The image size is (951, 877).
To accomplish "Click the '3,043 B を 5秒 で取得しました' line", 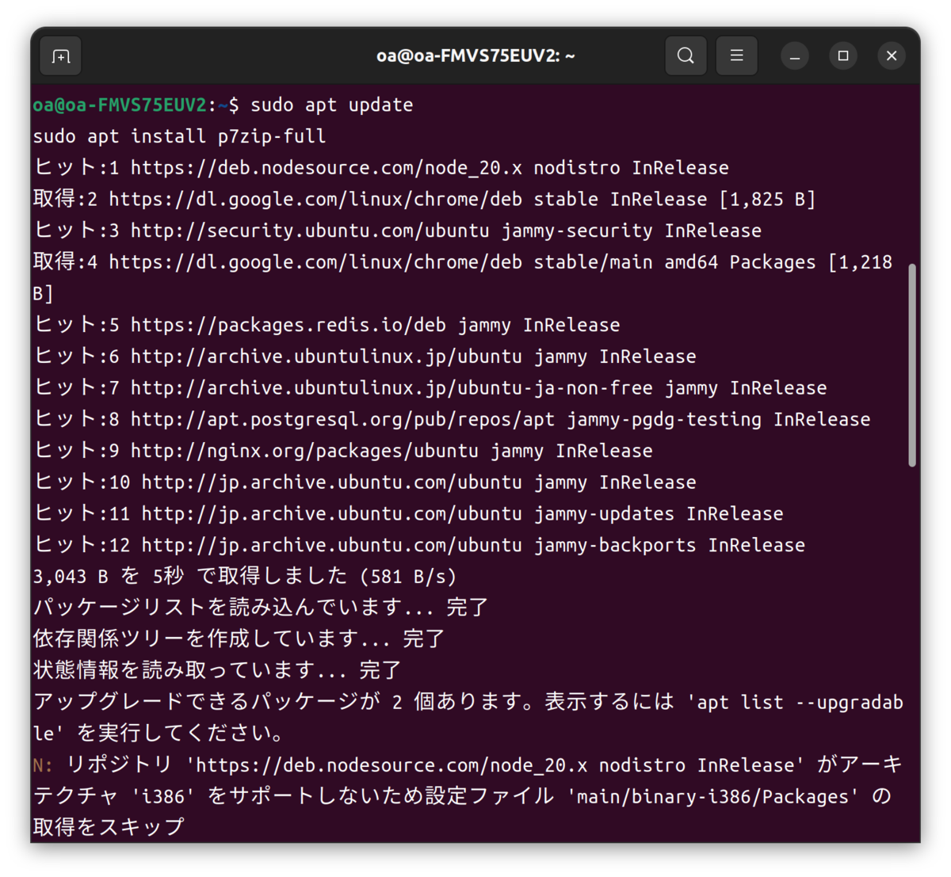I will (x=245, y=577).
